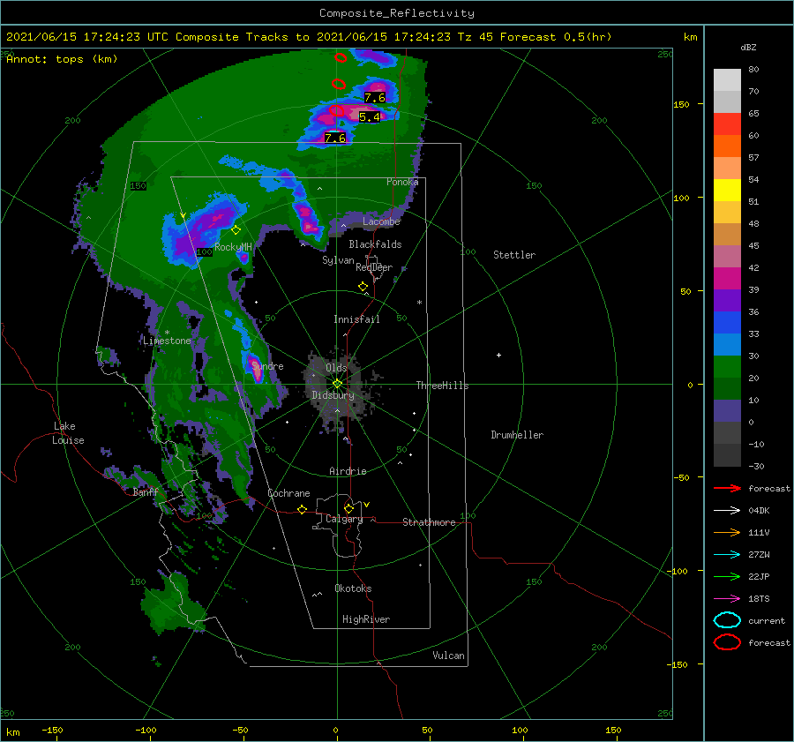The height and width of the screenshot is (742, 794).
Task: Click the Strathmore city label
Action: click(429, 522)
